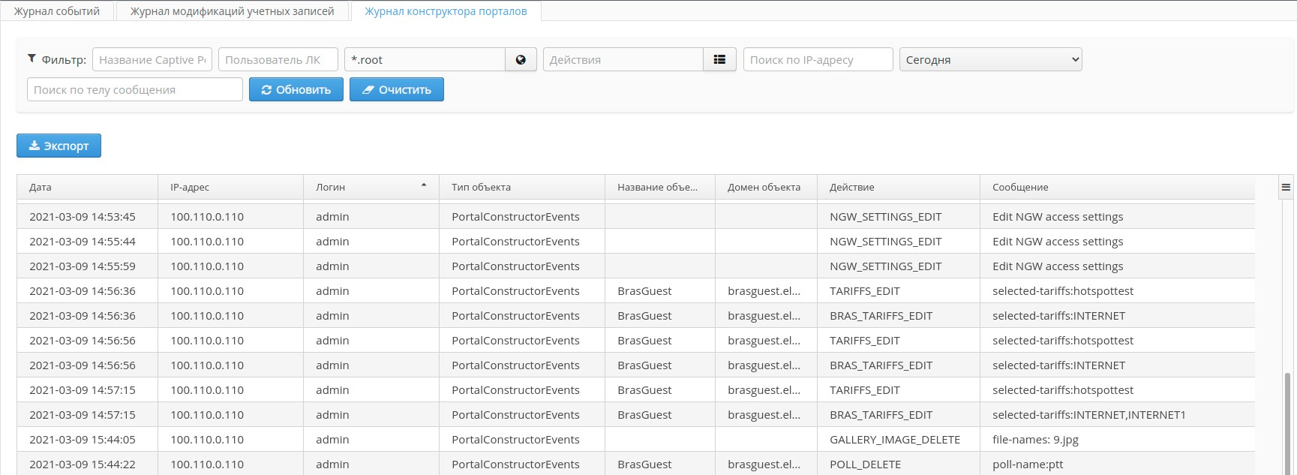Open the actions list icon button
This screenshot has height=475, width=1297.
719,60
